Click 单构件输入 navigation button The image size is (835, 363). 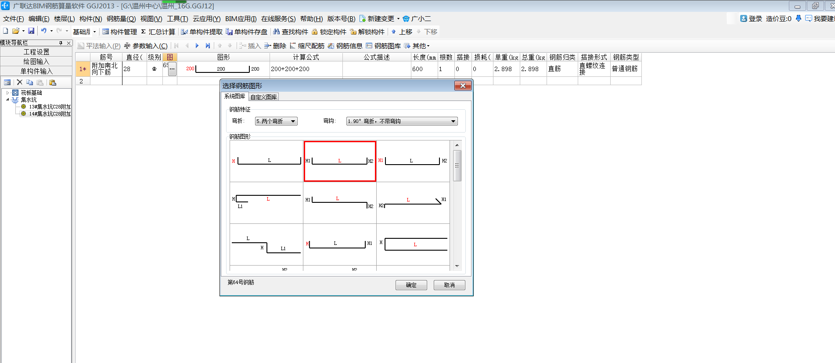tap(36, 71)
